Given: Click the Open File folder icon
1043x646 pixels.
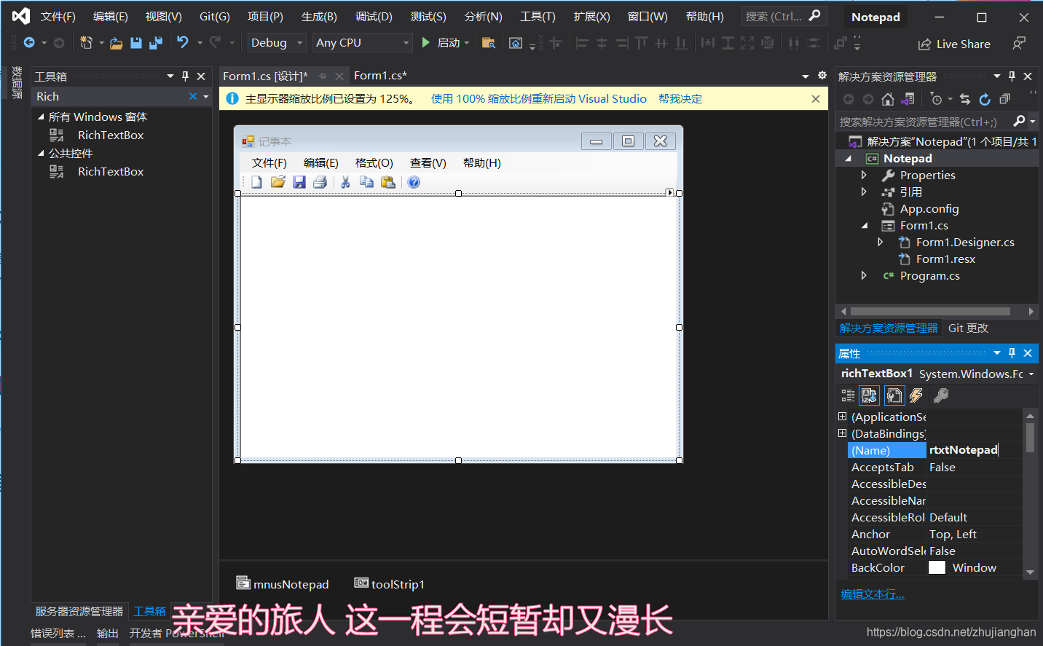Looking at the screenshot, I should [x=116, y=43].
